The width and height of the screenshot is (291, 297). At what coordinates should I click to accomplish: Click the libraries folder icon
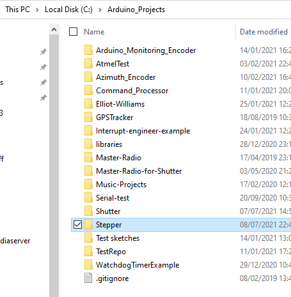tap(88, 144)
